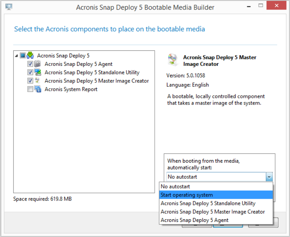This screenshot has height=237, width=290.
Task: Uncheck the Acronis Snap Deploy 5 Agent checkbox
Action: click(30, 64)
